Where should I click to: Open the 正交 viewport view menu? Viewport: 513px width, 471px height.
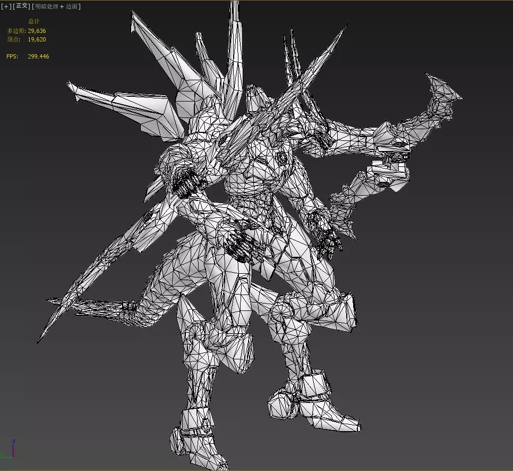tap(22, 6)
